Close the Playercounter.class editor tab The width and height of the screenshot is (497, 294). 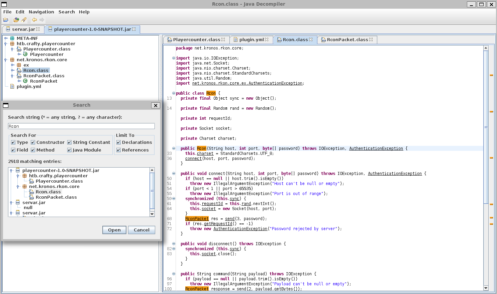click(x=223, y=39)
